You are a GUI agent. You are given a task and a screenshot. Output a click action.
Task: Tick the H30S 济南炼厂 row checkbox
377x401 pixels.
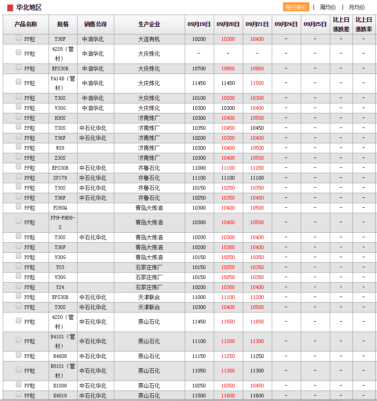[x=19, y=117]
